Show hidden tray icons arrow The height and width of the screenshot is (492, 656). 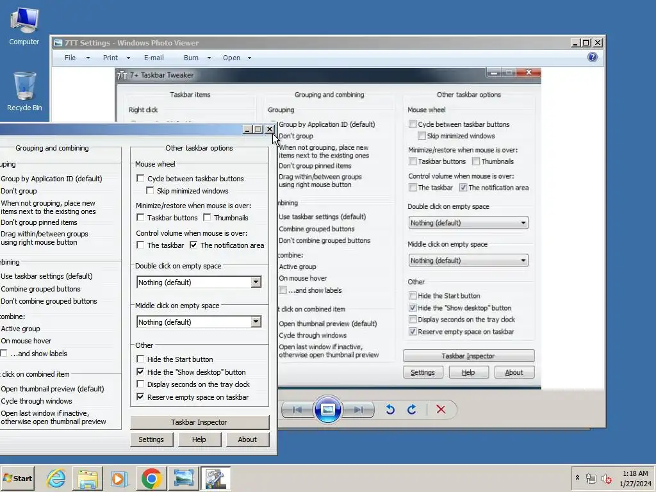tap(577, 478)
